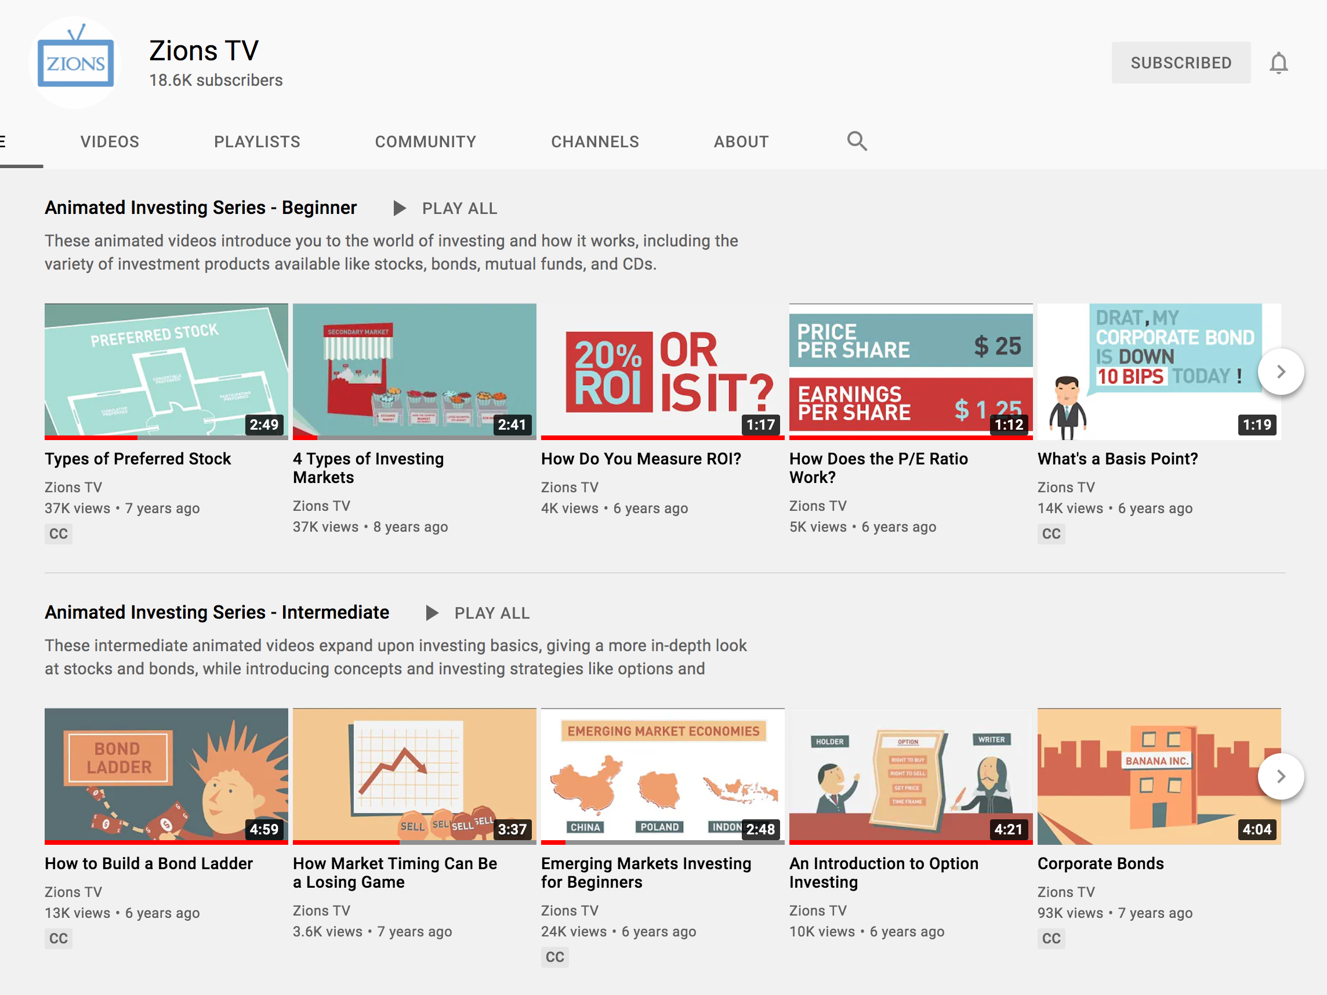Open How Does the P/E Ratio Work? title

[x=879, y=468]
